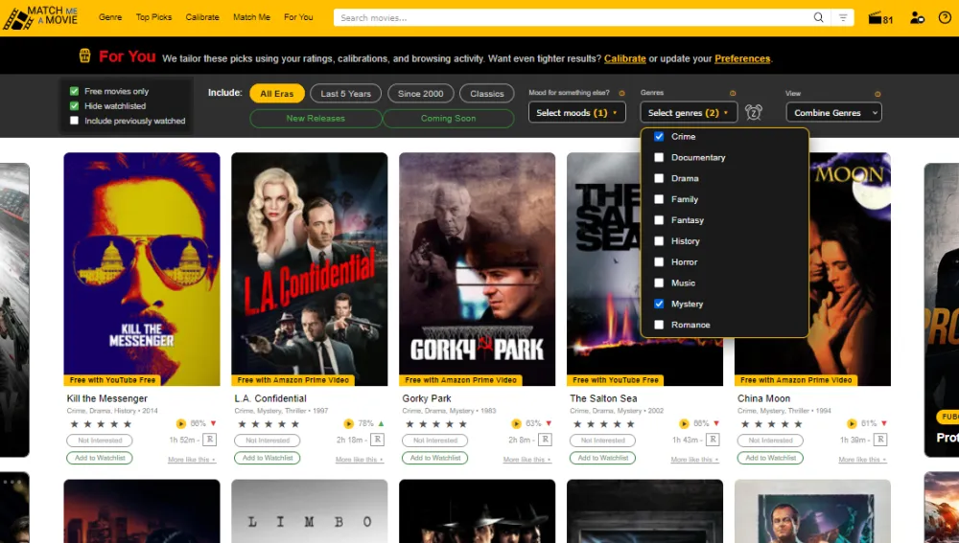
Task: Uncheck Free movies only
Action: [x=74, y=91]
